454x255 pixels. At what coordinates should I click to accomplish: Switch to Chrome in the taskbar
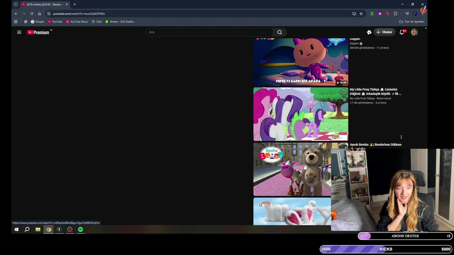click(49, 229)
